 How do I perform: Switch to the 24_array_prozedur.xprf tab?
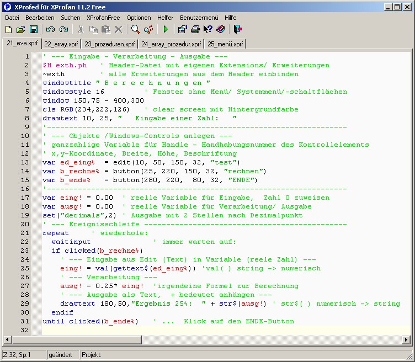[x=171, y=44]
